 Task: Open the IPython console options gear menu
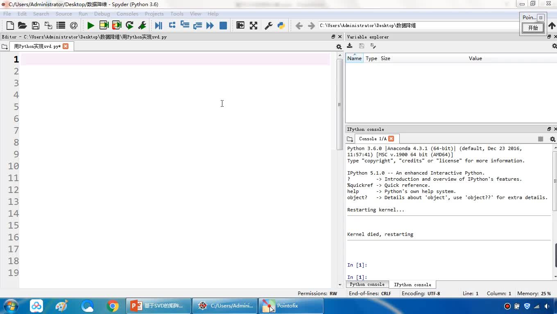(552, 139)
